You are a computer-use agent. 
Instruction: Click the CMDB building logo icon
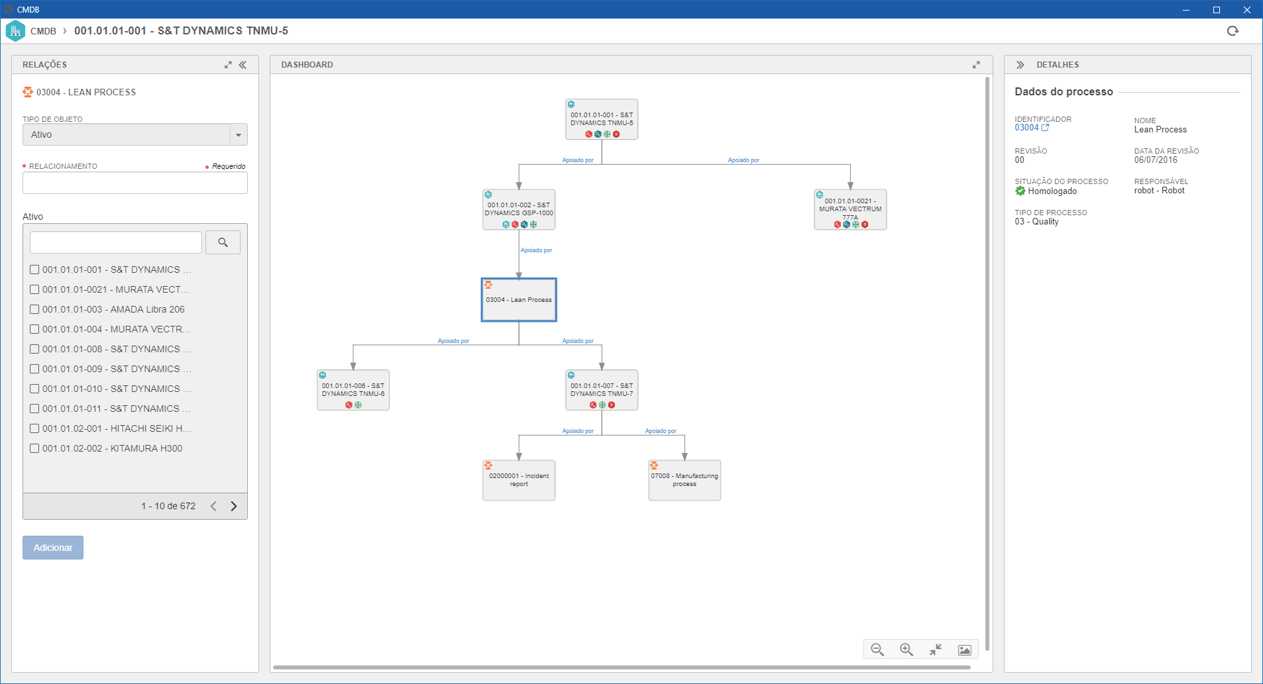(x=15, y=30)
